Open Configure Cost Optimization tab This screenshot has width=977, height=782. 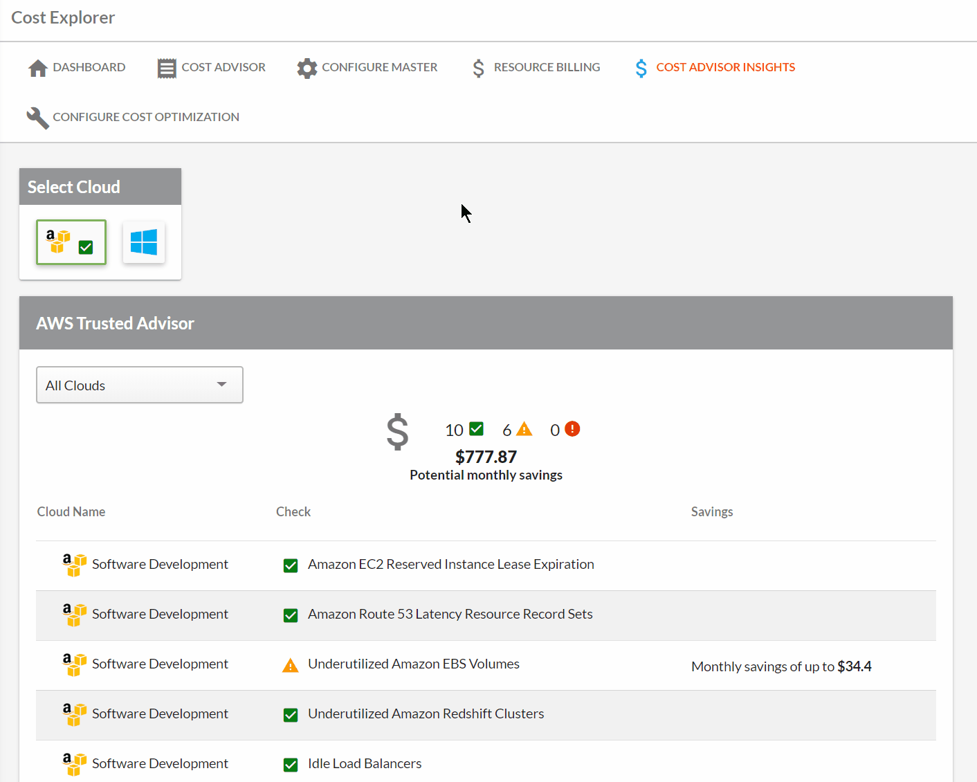[x=133, y=118]
